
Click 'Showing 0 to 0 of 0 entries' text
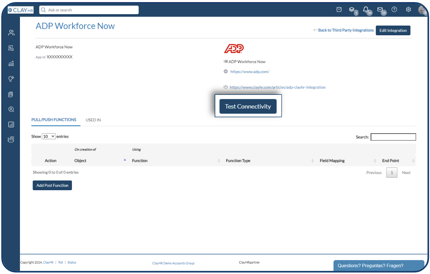point(56,172)
